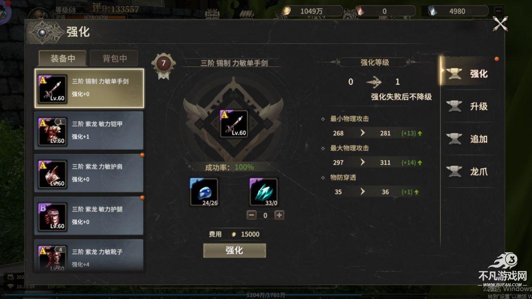
Task: Select 三阶 紫龙 敏力护腿 B-grade item
Action: 89,216
